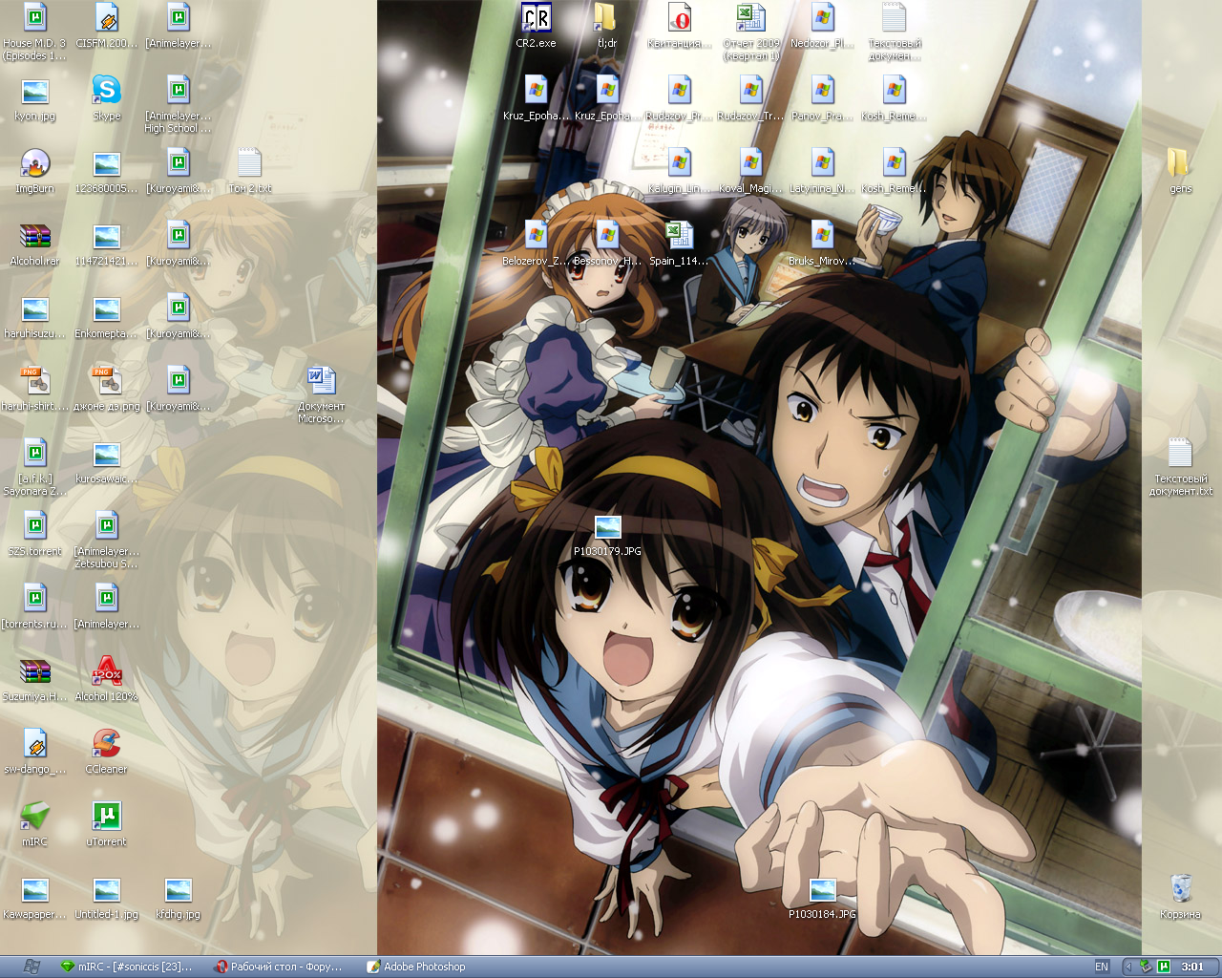Select the Suzumiya H... archive
Image resolution: width=1222 pixels, height=978 pixels.
click(x=35, y=679)
